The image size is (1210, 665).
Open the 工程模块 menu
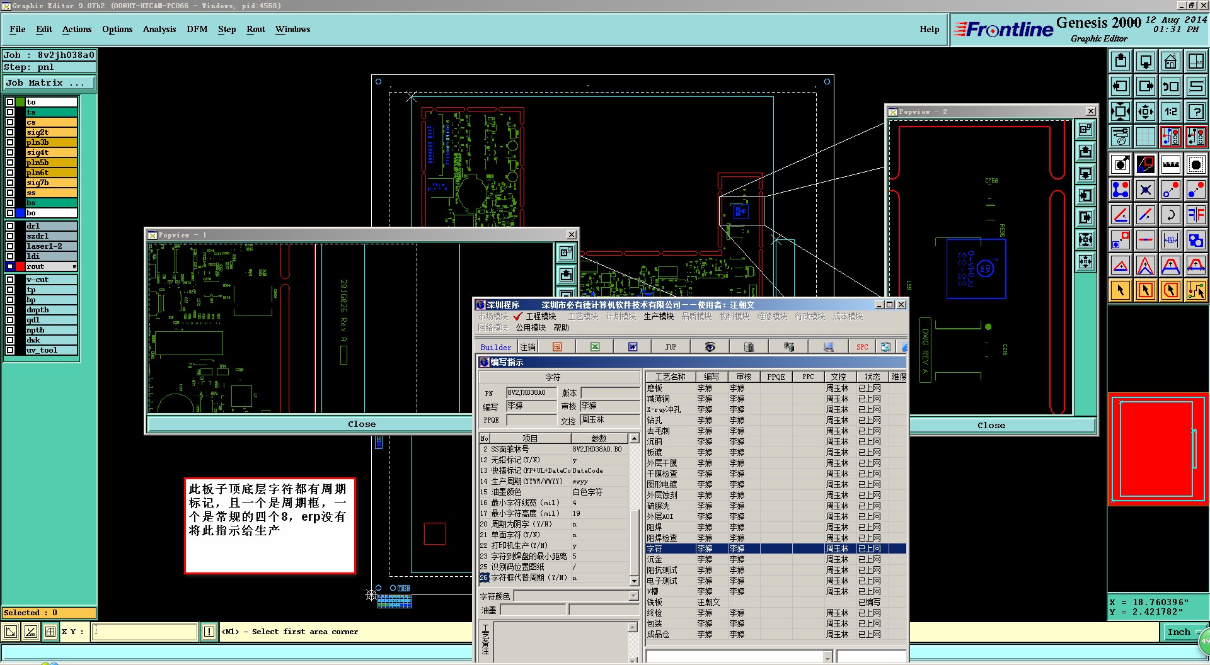click(541, 316)
